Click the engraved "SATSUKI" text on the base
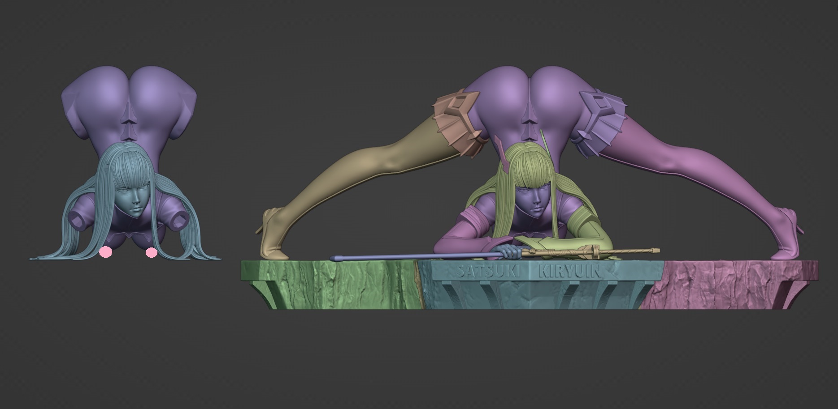The height and width of the screenshot is (409, 838). 488,271
